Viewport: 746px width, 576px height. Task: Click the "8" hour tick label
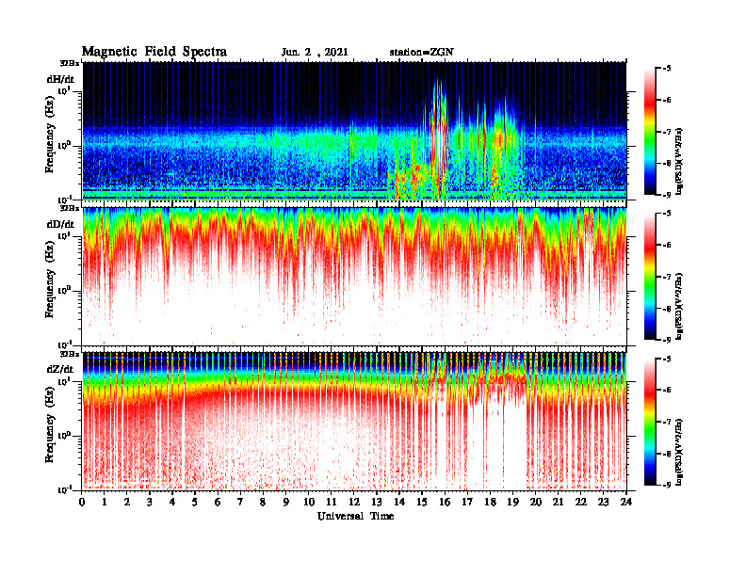click(x=263, y=502)
